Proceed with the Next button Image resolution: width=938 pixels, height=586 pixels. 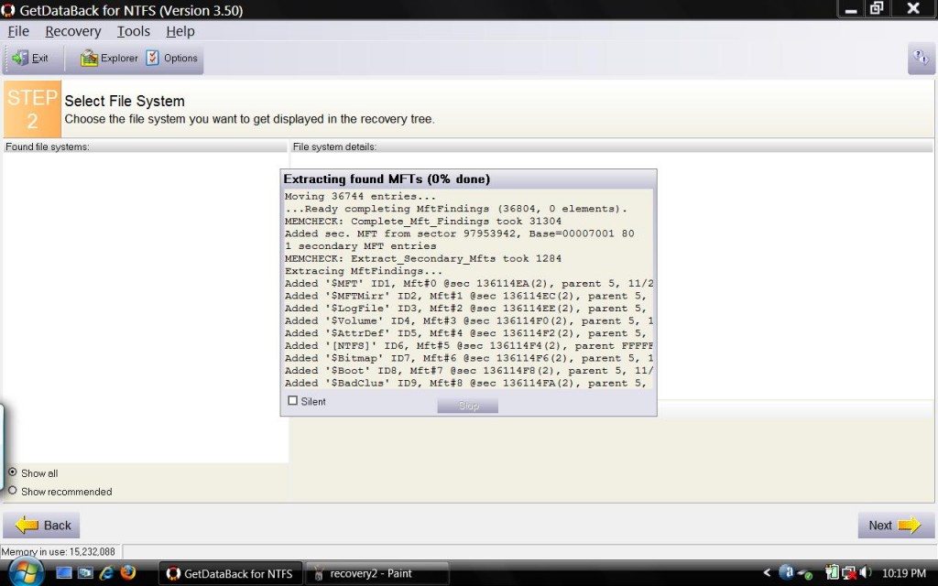pyautogui.click(x=895, y=525)
